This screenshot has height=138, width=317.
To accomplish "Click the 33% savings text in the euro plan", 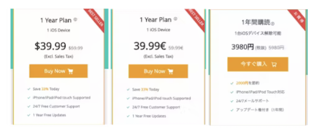I will tap(144, 89).
